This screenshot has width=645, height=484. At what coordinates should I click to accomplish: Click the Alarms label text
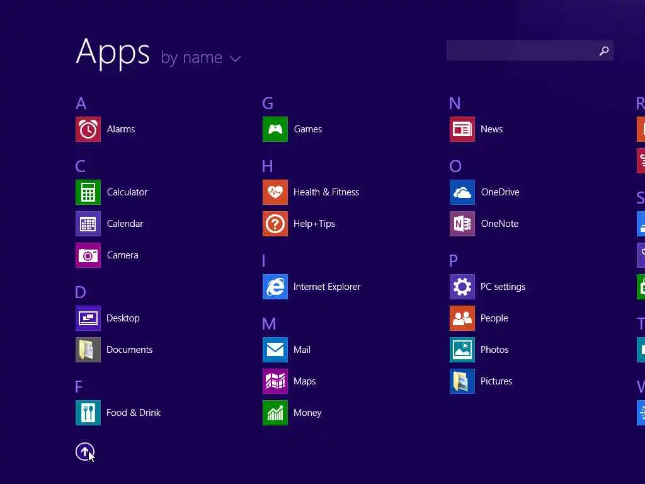[x=121, y=129]
